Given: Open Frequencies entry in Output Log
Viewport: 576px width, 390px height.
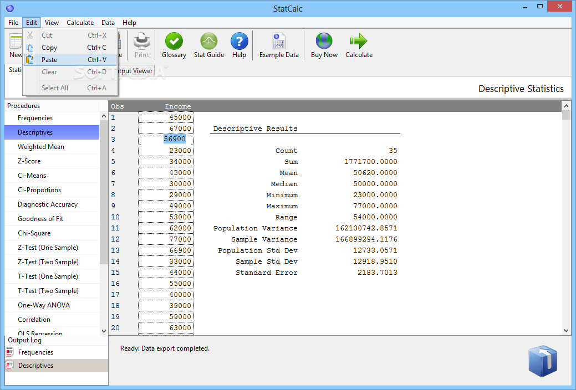Looking at the screenshot, I should 56,352.
